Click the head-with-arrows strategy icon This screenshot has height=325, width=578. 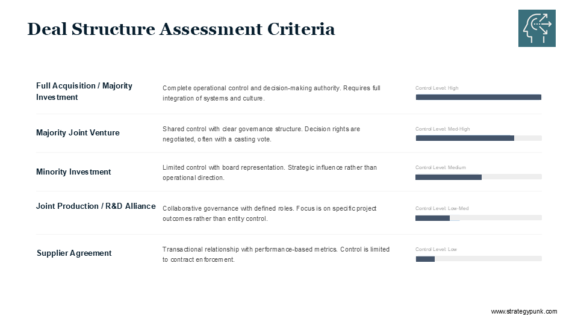(536, 28)
